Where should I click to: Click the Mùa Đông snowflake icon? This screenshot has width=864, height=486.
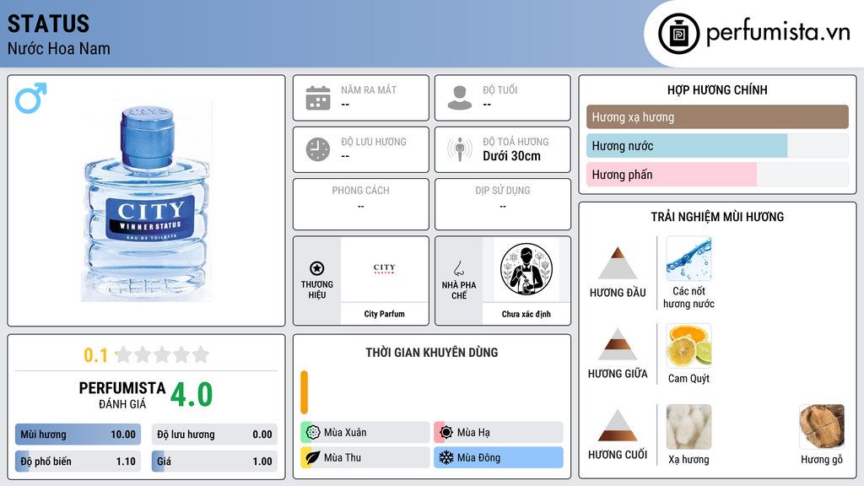[445, 457]
